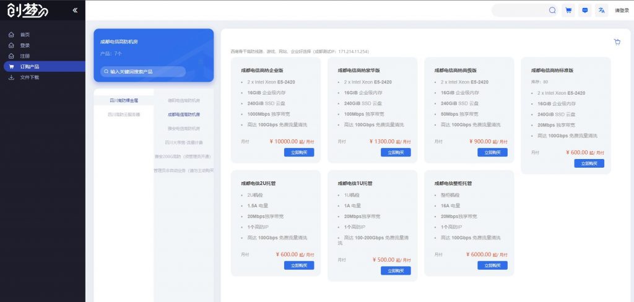Select the 四川高防裸金属 category tab
Viewport: 634px width, 302px height.
pos(124,100)
